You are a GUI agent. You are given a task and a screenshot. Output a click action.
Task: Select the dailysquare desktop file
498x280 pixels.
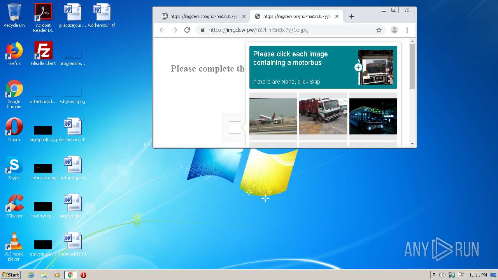pos(43,247)
